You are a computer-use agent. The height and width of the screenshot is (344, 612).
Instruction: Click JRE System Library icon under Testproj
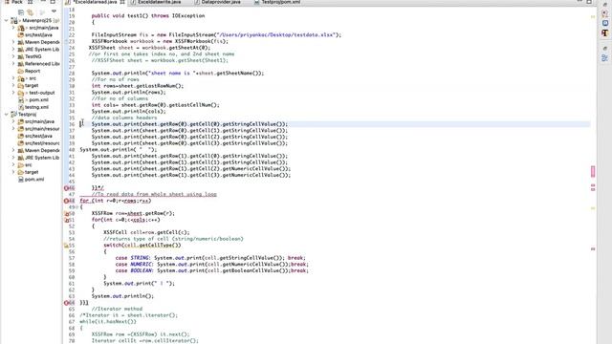pos(21,158)
